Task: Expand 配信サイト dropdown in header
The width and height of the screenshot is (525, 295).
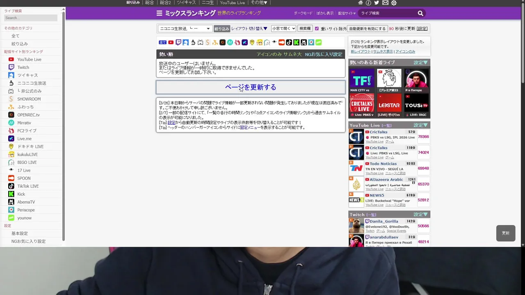Action: click(347, 13)
